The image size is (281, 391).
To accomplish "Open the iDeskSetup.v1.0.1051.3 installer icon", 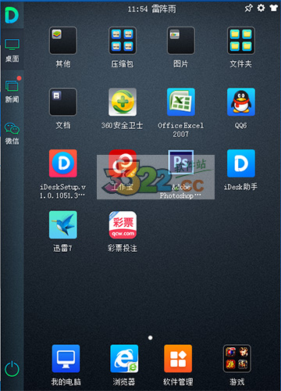I will (63, 163).
